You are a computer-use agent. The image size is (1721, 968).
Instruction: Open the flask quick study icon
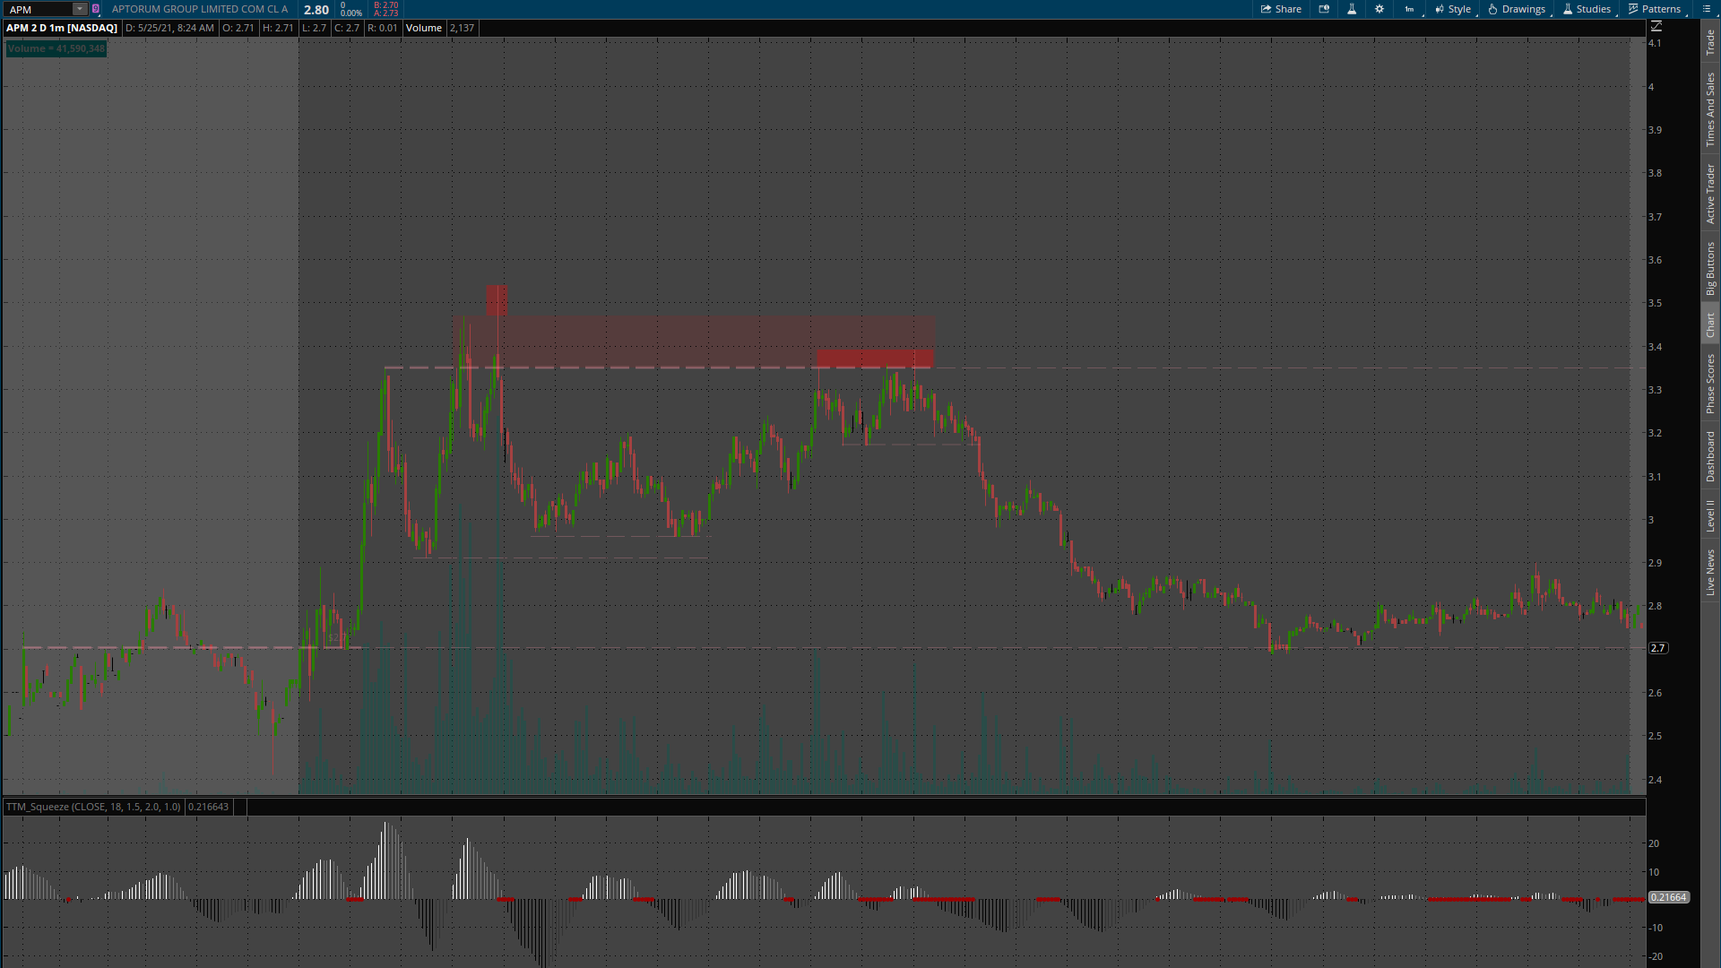click(1352, 9)
